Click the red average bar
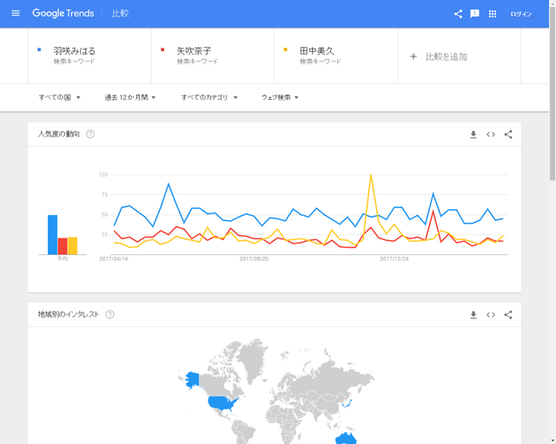The width and height of the screenshot is (556, 444). (x=63, y=246)
